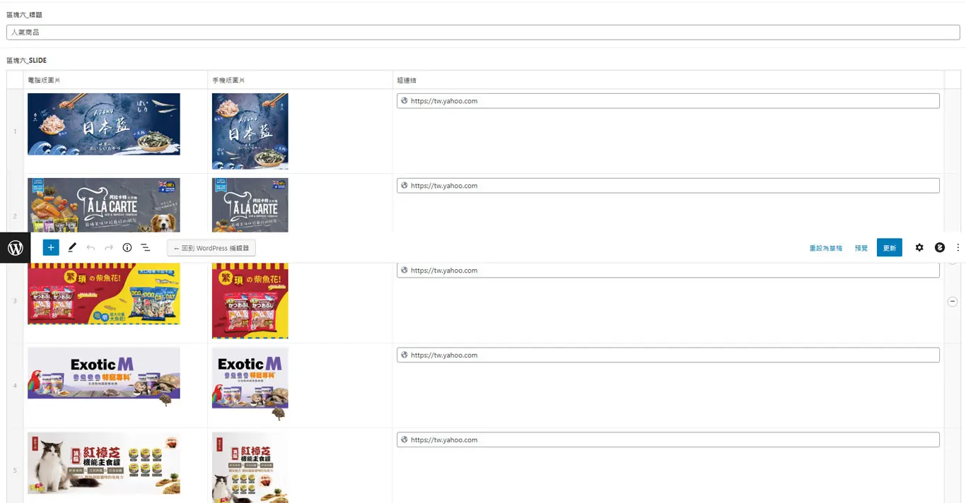Click the WordPress logo button
Viewport: 966px width, 503px height.
tap(15, 248)
